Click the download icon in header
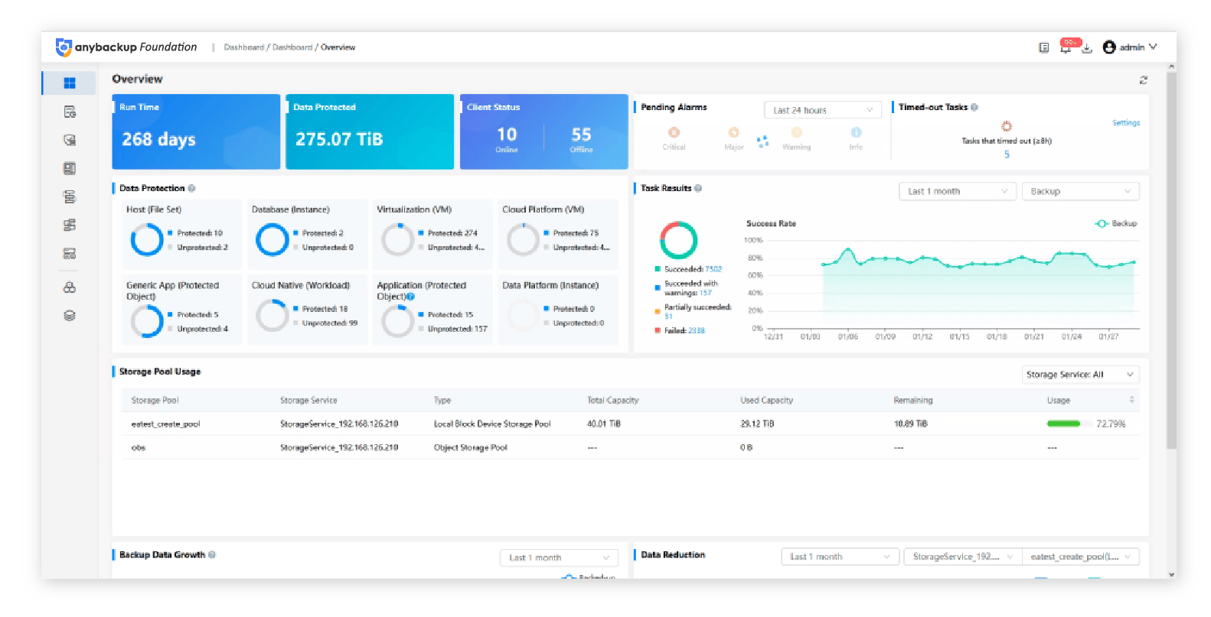Image resolution: width=1211 pixels, height=617 pixels. point(1086,48)
